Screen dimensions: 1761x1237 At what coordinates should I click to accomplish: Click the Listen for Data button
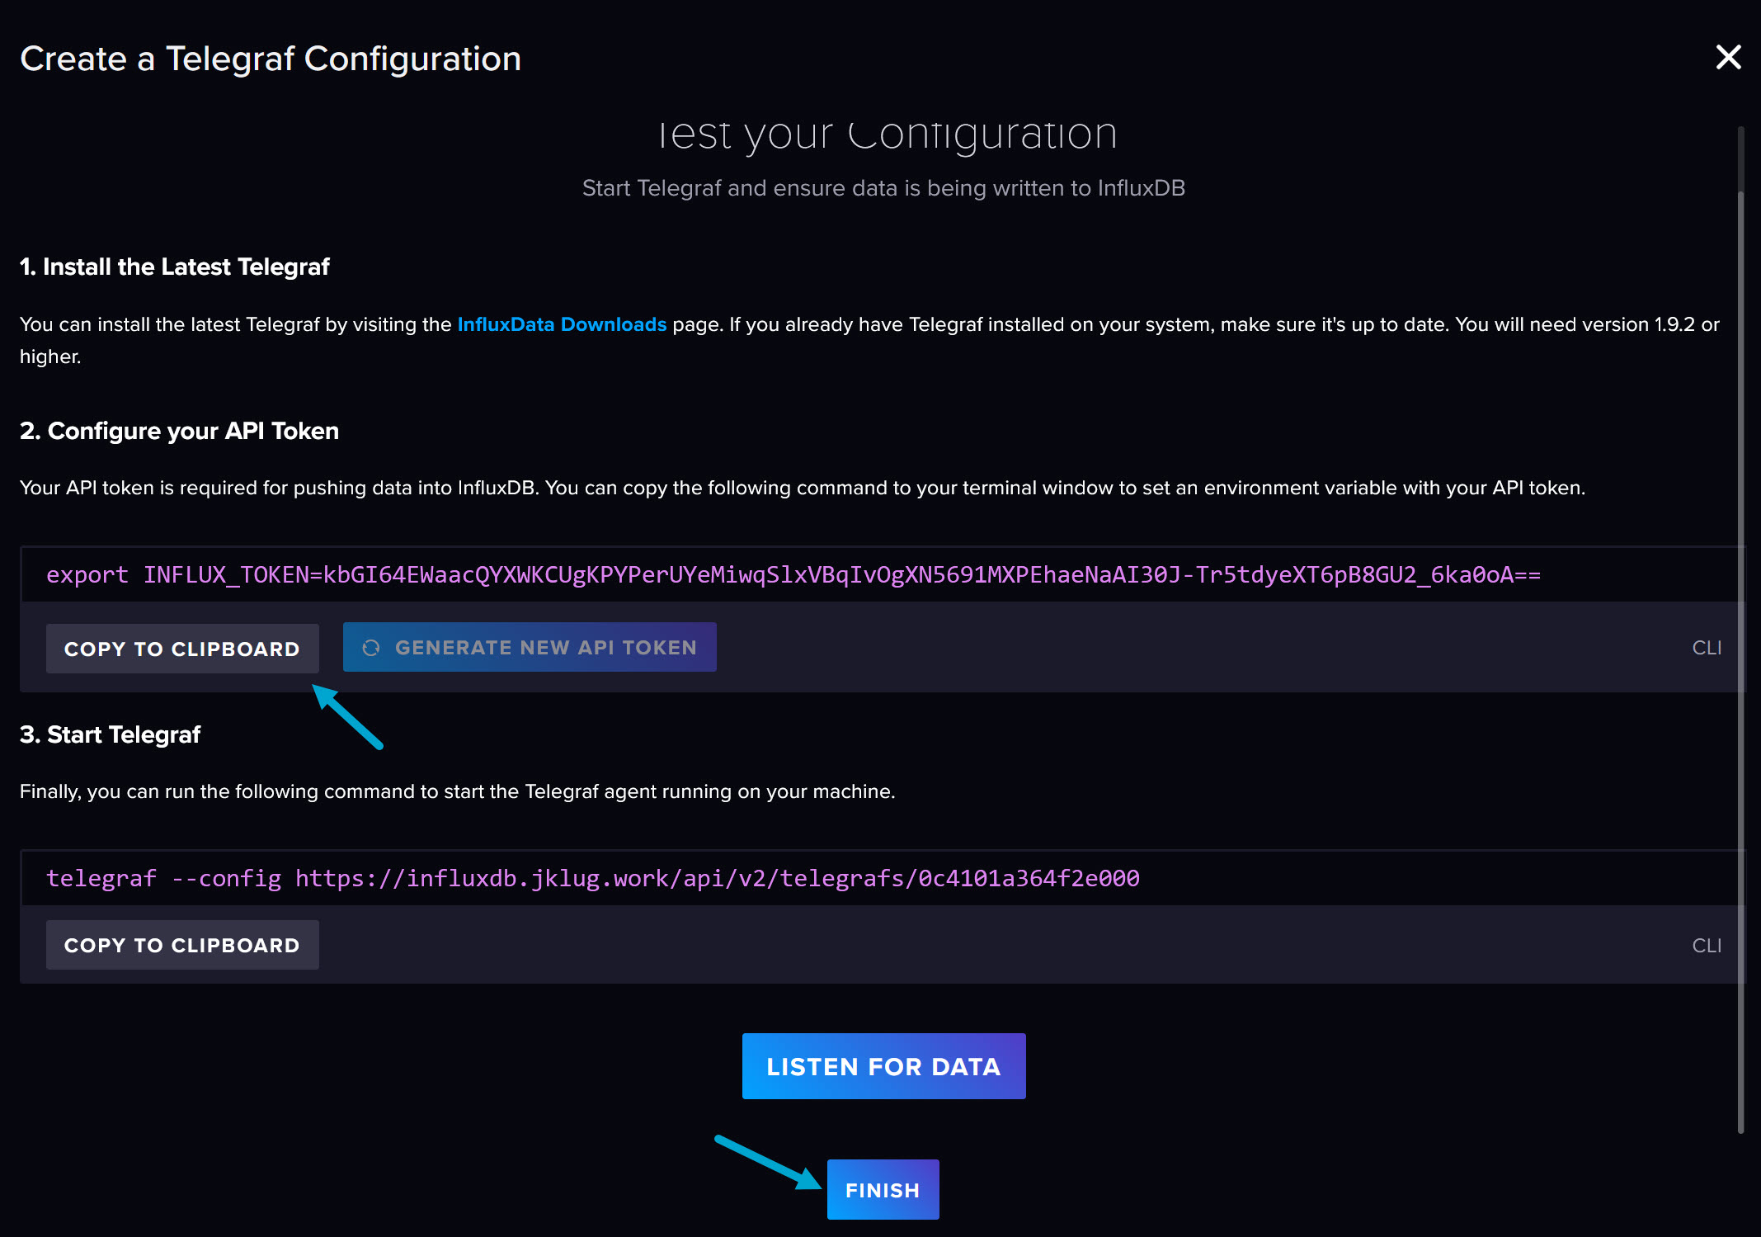883,1066
